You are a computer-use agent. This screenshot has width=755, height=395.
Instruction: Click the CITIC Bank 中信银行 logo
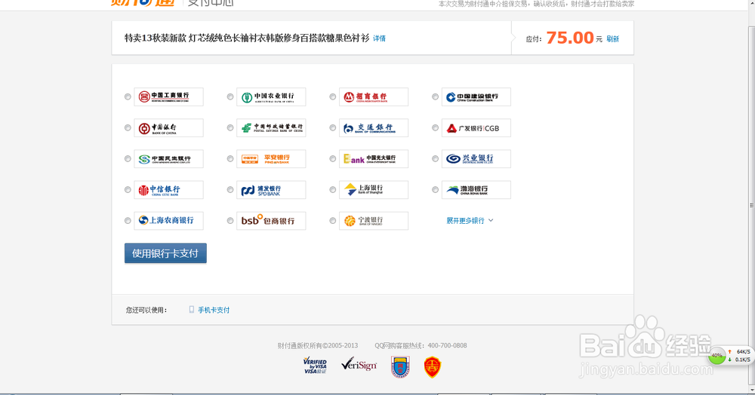coord(168,190)
